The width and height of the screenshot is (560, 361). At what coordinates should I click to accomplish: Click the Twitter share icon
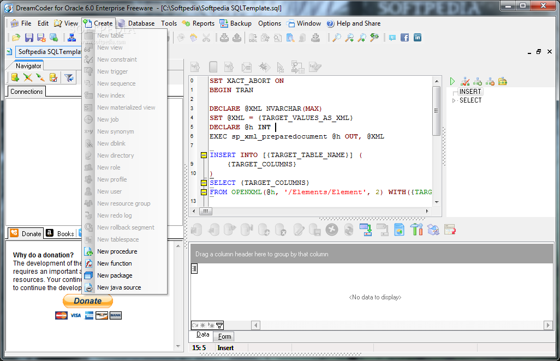392,38
